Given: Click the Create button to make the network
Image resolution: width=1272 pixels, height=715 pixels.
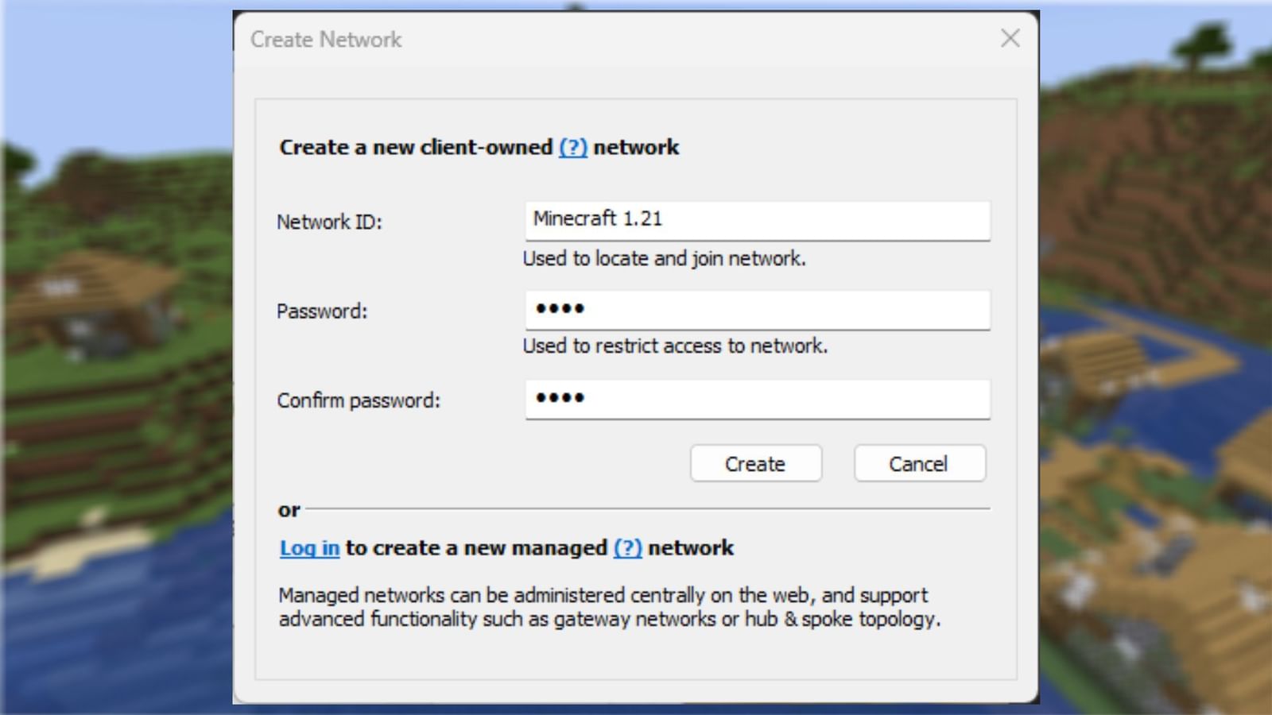Looking at the screenshot, I should coord(754,463).
